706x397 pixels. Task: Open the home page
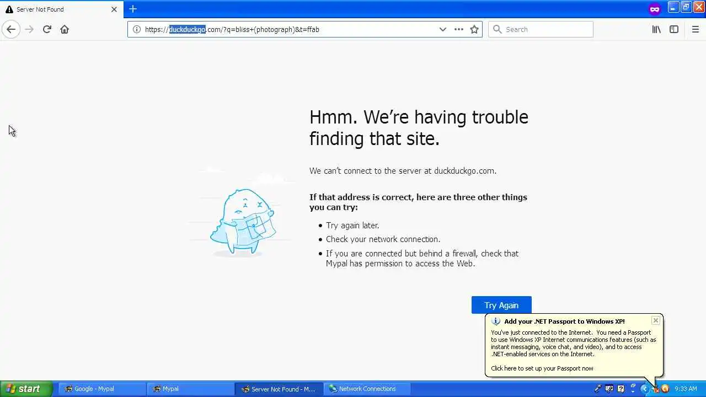65,29
